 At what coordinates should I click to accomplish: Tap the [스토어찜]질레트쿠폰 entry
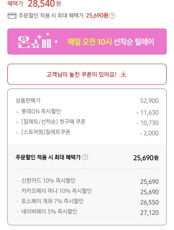(x=45, y=132)
